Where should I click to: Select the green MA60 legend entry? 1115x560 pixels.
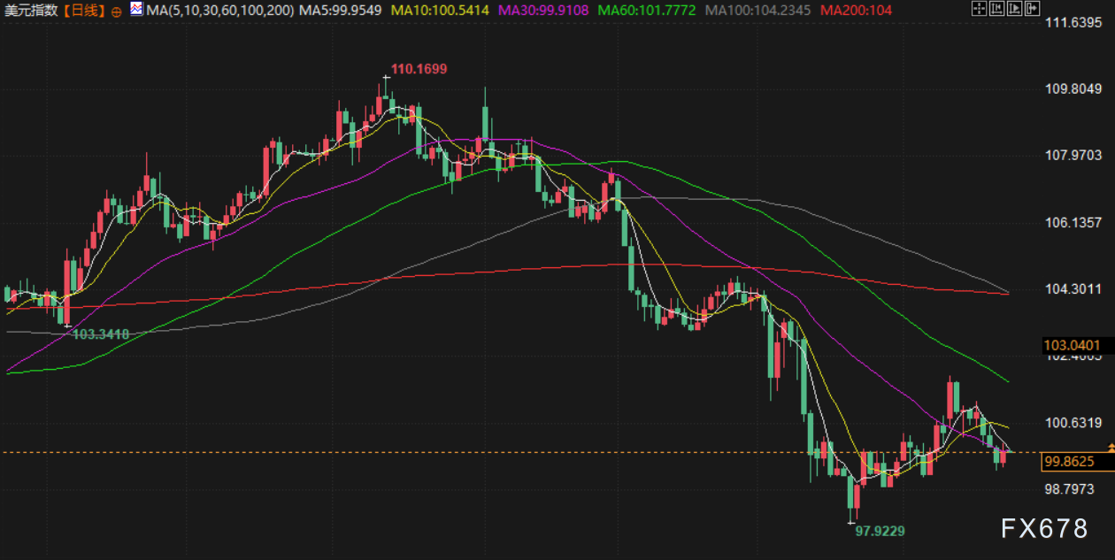click(647, 11)
